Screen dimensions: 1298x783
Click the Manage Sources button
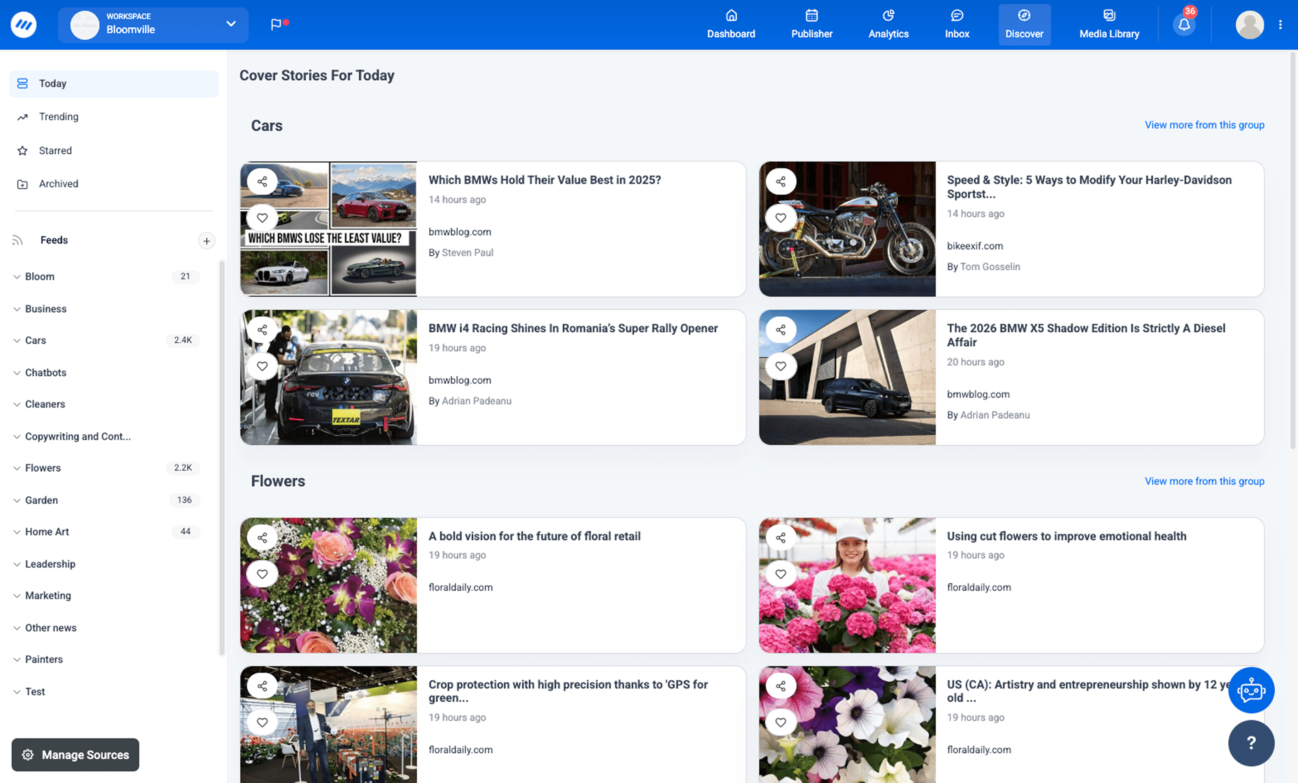pyautogui.click(x=75, y=754)
